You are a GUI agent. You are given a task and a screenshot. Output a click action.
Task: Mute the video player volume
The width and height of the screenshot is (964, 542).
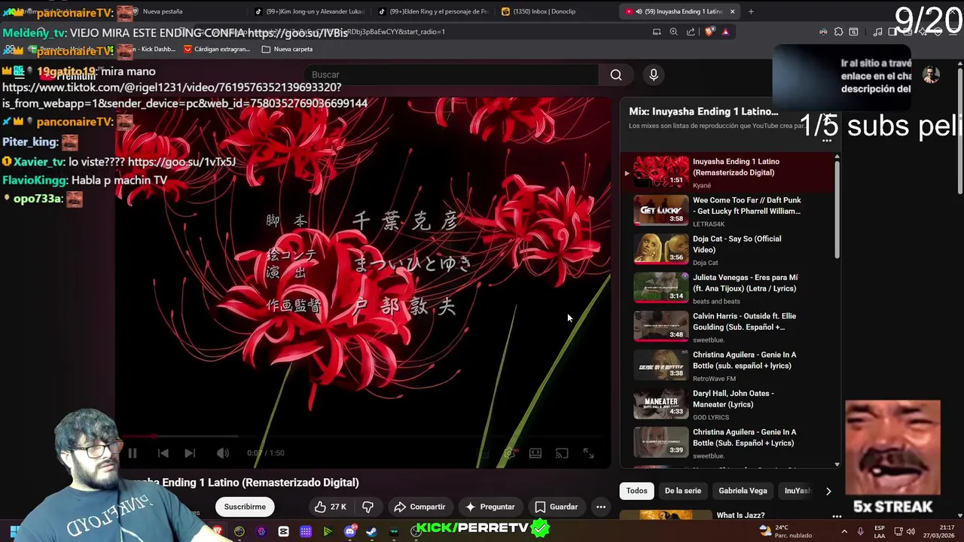(222, 453)
